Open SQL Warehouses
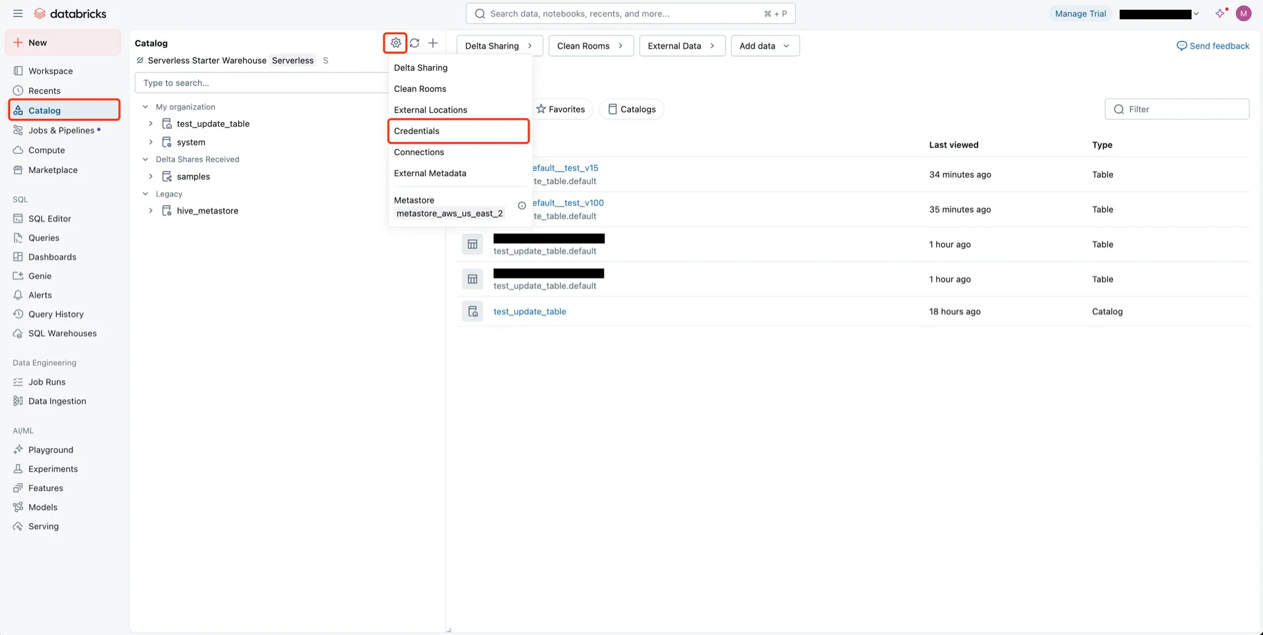 pos(63,333)
